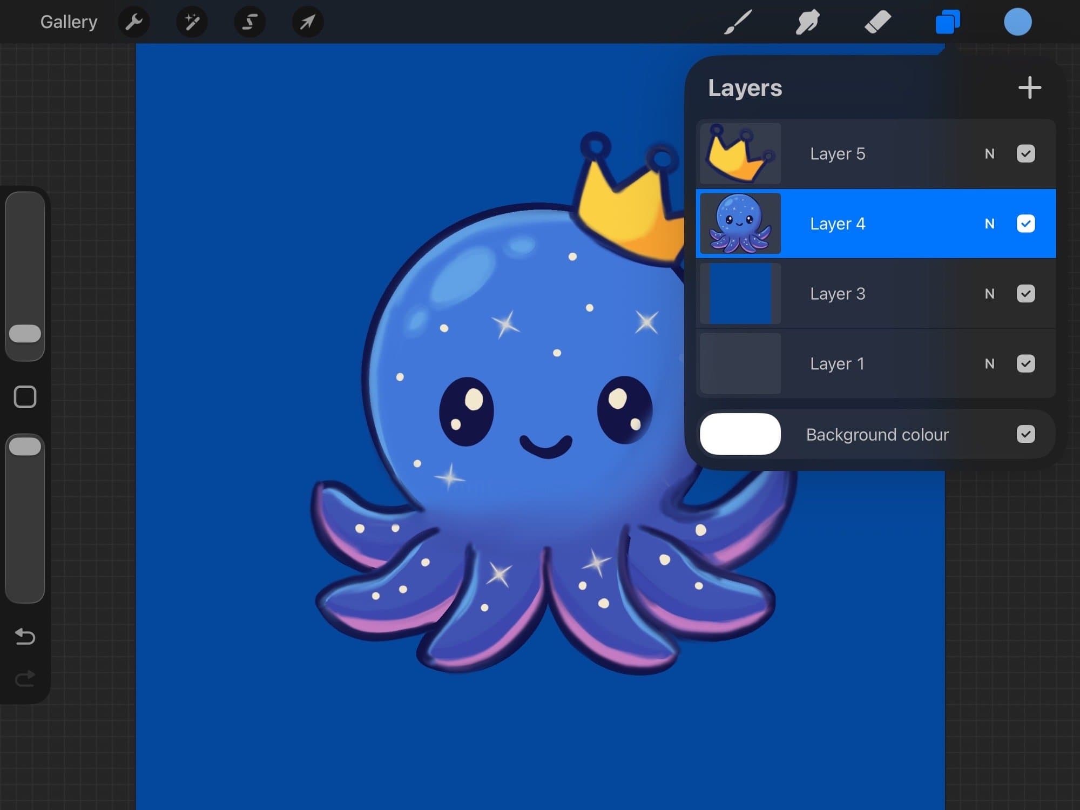
Task: Add a new layer with plus
Action: (x=1029, y=87)
